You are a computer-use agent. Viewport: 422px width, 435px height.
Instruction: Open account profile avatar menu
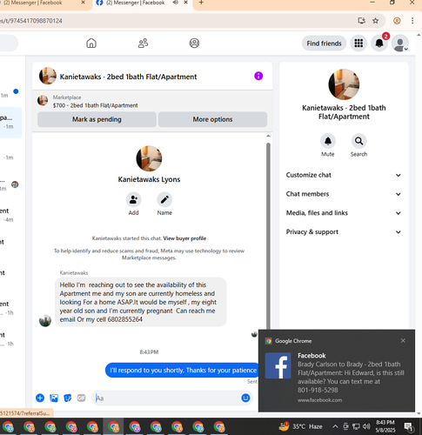(400, 43)
